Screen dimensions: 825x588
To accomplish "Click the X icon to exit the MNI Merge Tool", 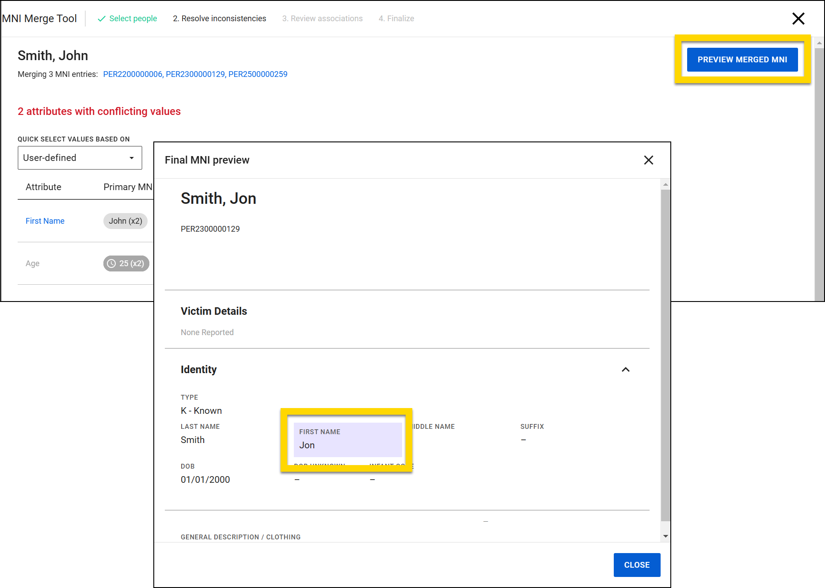I will (x=798, y=19).
